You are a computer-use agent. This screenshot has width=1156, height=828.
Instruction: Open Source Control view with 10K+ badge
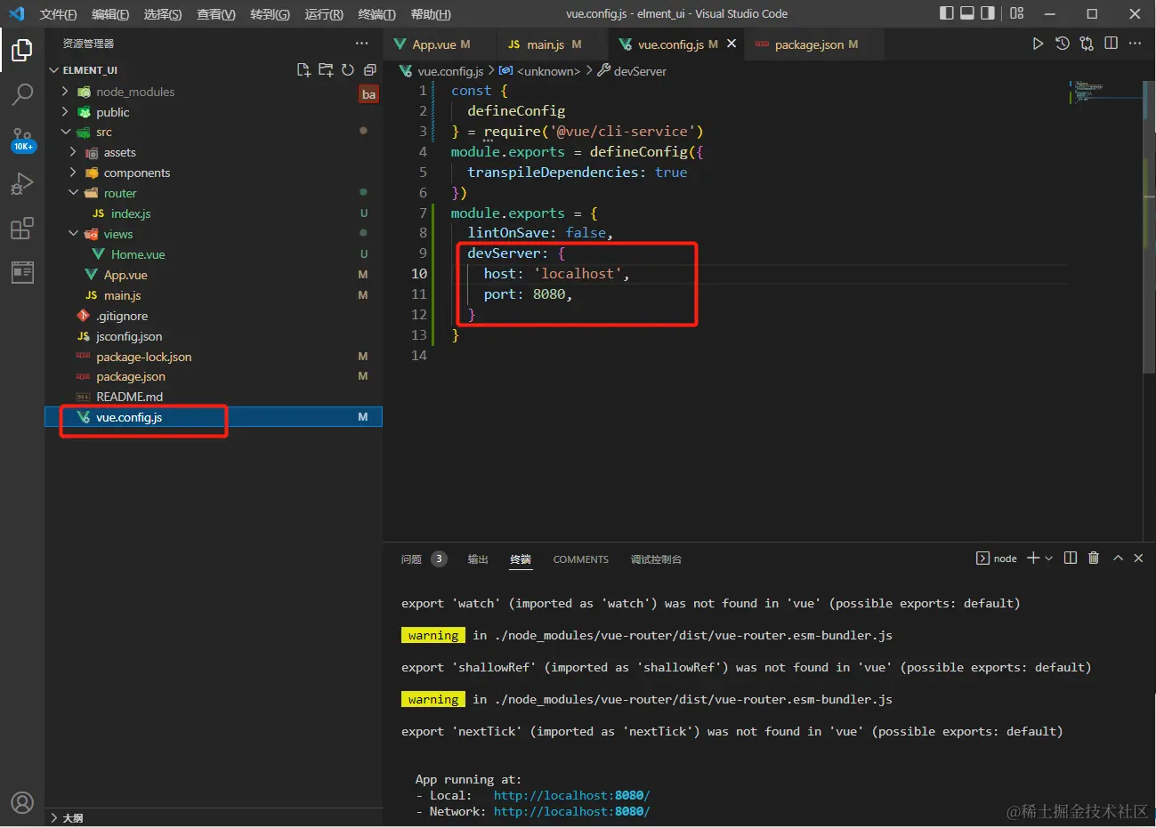(22, 139)
